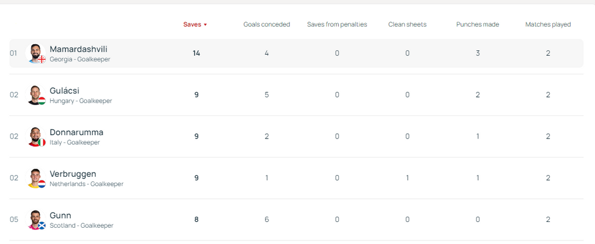
Task: Open Gulácsi player name link
Action: 64,91
